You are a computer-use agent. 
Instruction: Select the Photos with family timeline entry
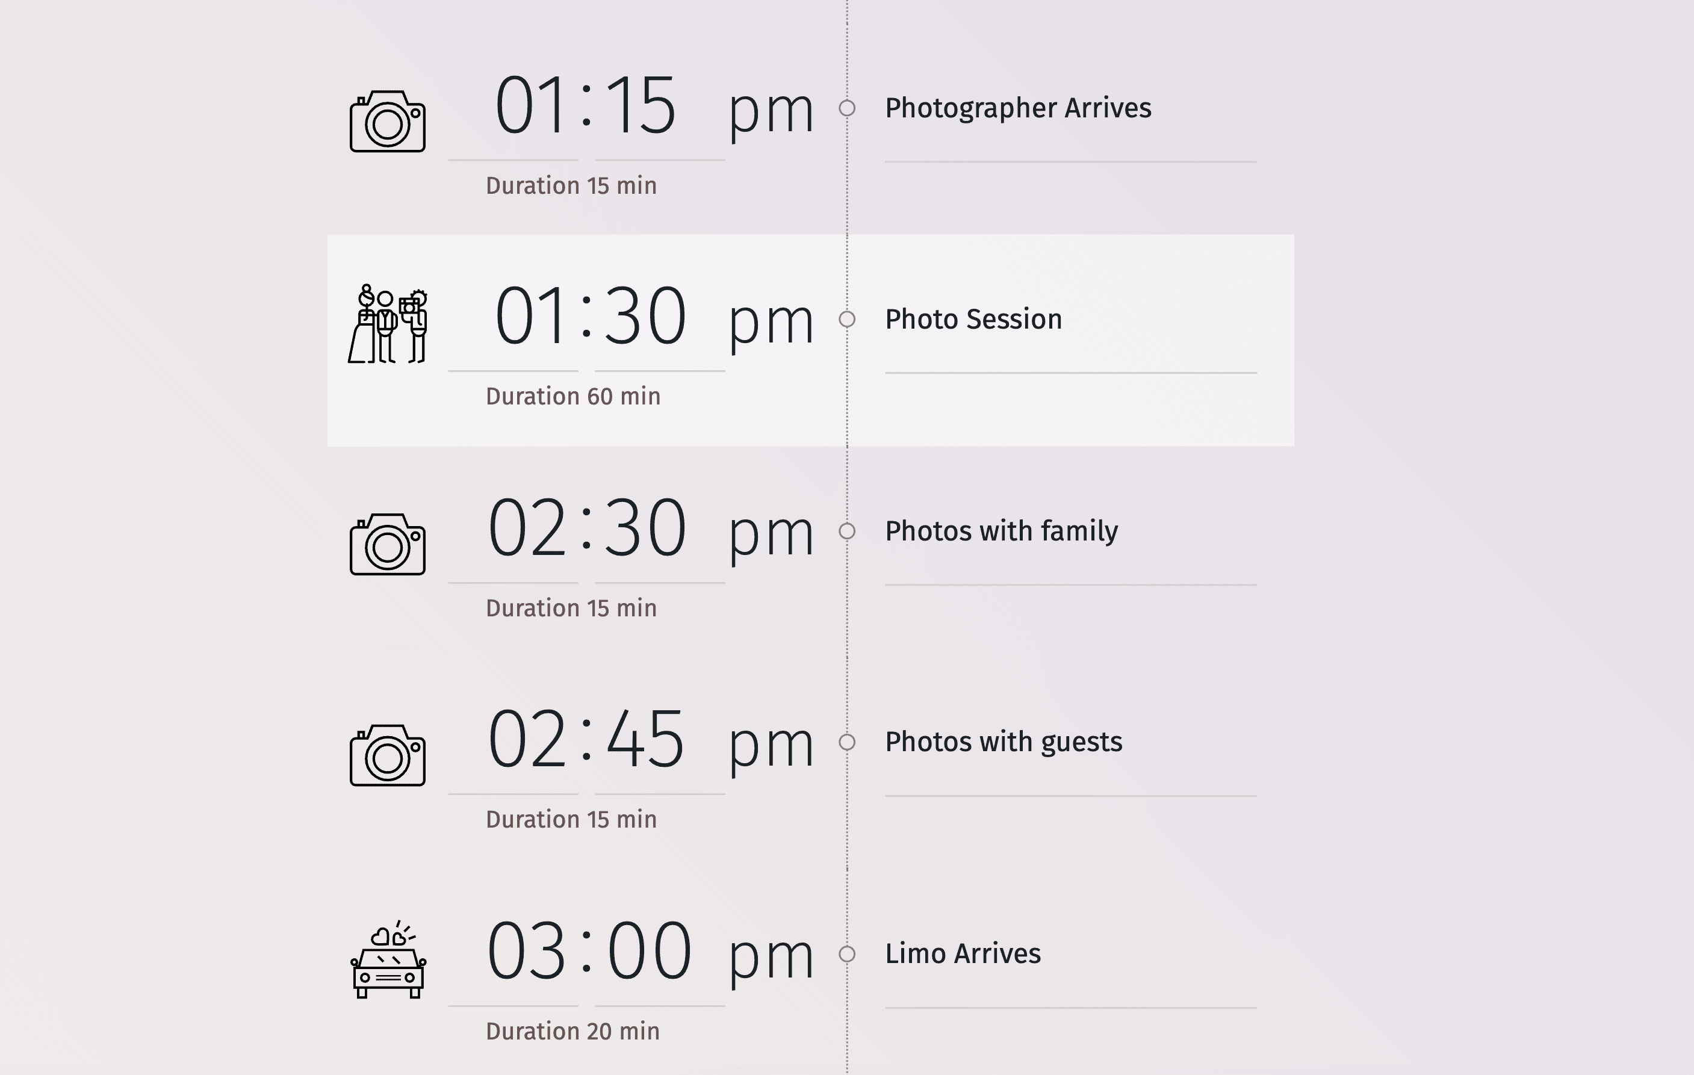[x=808, y=531]
